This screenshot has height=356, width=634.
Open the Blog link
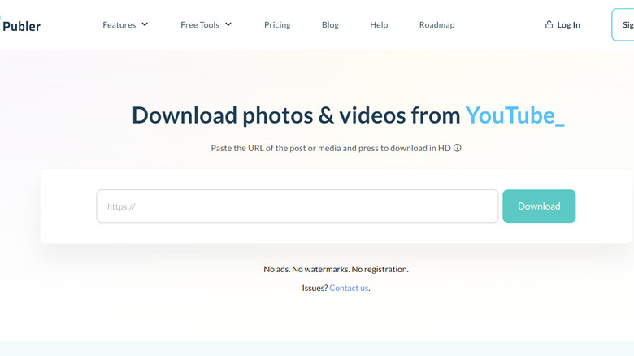pos(330,25)
